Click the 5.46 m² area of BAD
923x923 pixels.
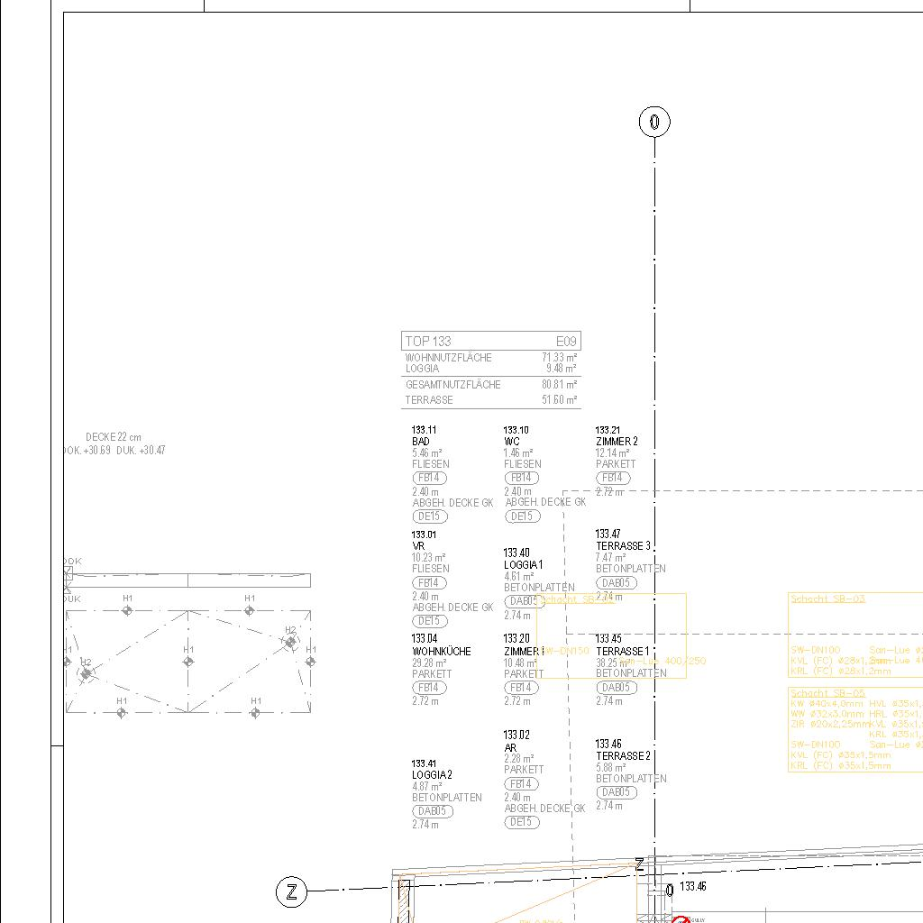427,453
